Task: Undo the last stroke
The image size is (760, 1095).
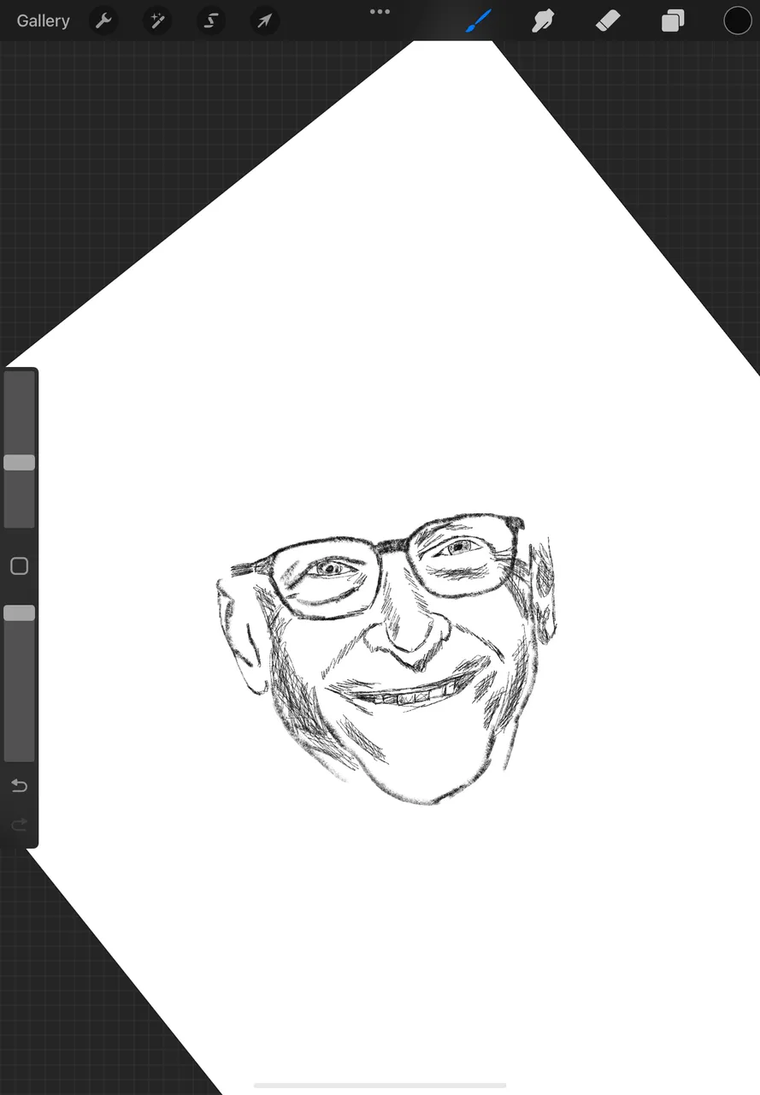Action: 19,785
